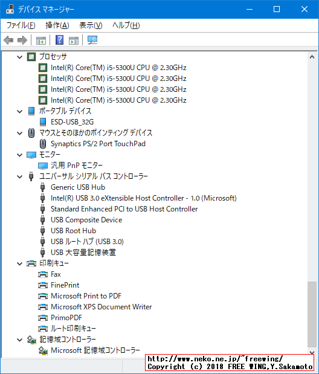Click the USB 大容量記憶装置 plug icon

point(43,253)
